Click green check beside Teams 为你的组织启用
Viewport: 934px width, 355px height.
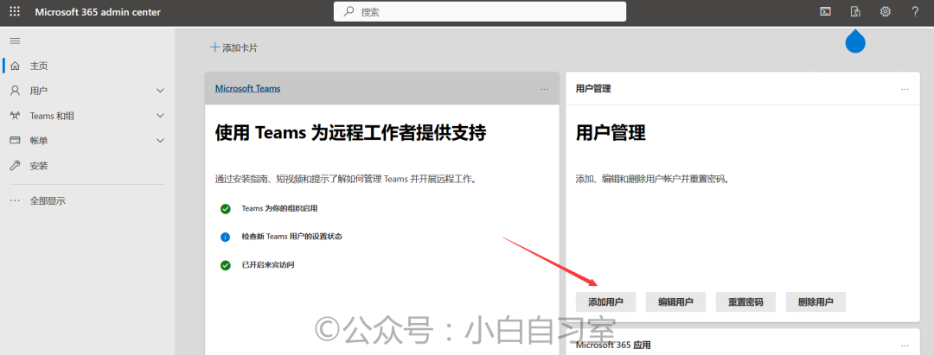click(225, 209)
